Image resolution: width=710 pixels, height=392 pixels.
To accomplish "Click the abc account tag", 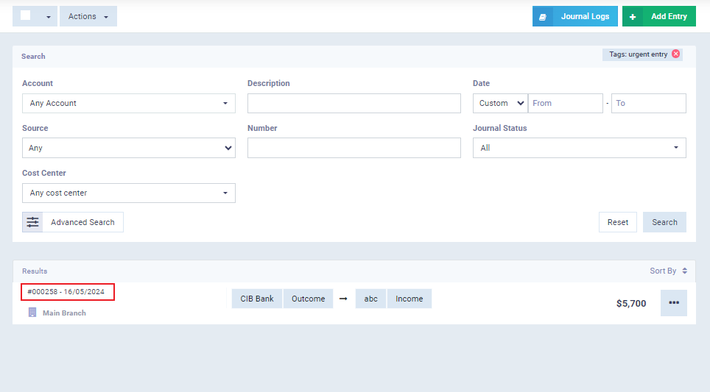I will (x=371, y=299).
